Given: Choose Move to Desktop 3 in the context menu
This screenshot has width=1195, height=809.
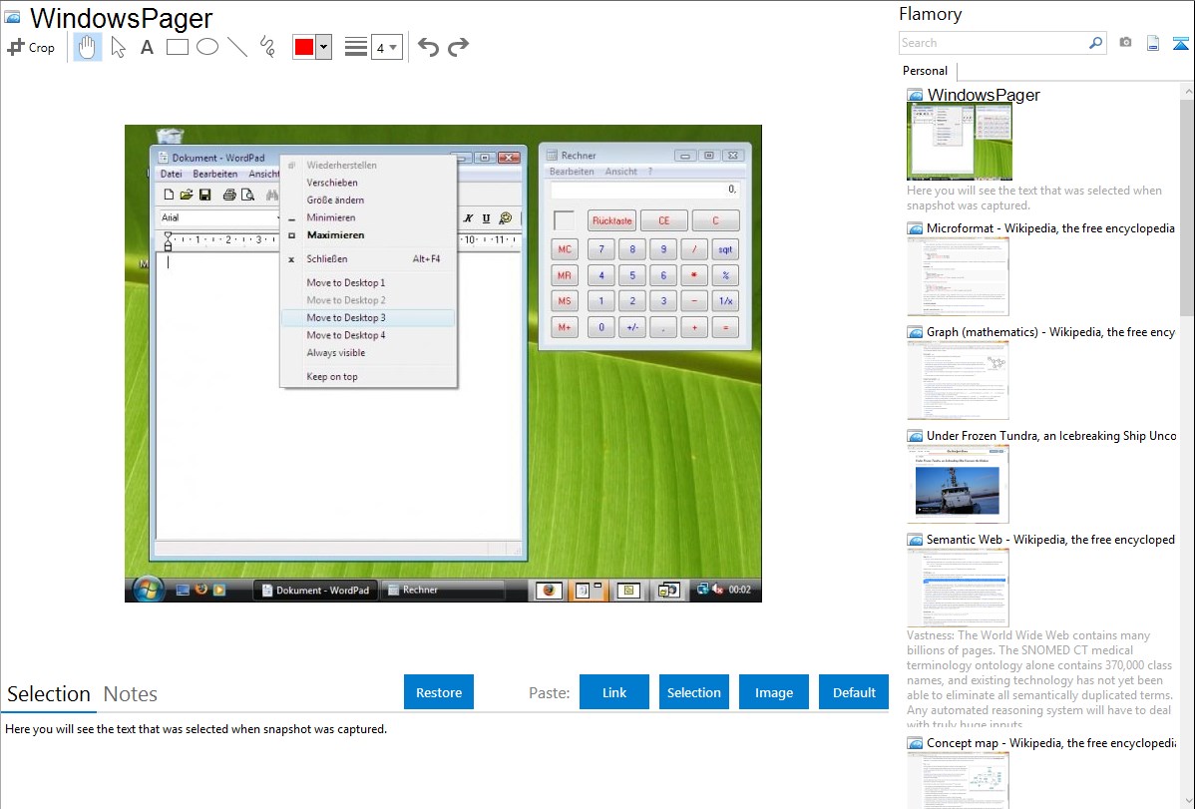Looking at the screenshot, I should coord(369,318).
